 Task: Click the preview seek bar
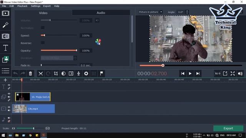pyautogui.click(x=191, y=66)
